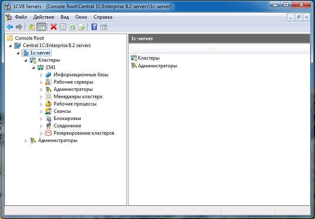The width and height of the screenshot is (315, 219).
Task: Select Сеансы in the cluster tree
Action: pyautogui.click(x=62, y=111)
